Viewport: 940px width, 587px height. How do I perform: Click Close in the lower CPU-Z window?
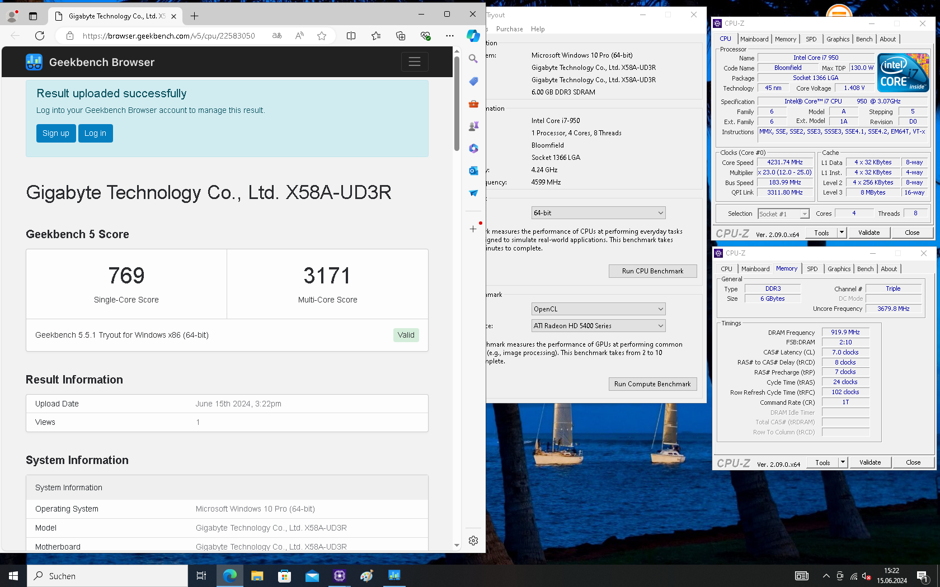point(913,462)
